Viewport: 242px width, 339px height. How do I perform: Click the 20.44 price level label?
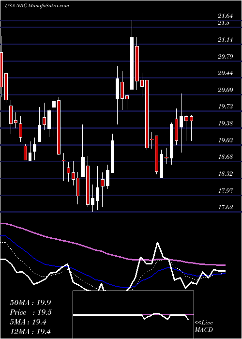pyautogui.click(x=226, y=73)
